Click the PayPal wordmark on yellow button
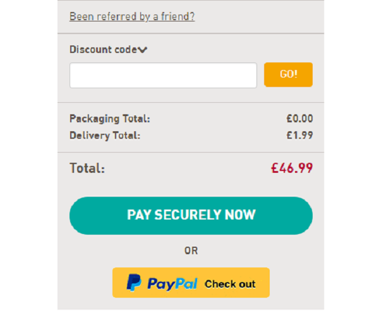The image size is (379, 311). (x=172, y=284)
